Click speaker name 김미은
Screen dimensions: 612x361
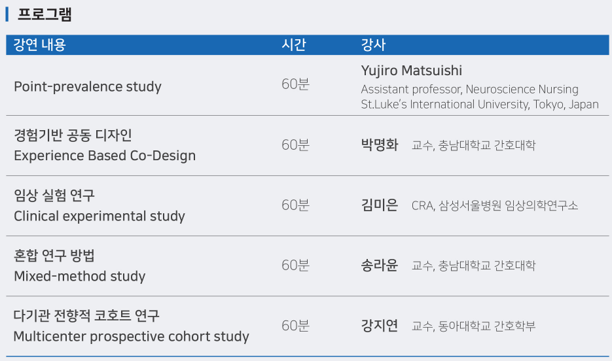coord(379,205)
